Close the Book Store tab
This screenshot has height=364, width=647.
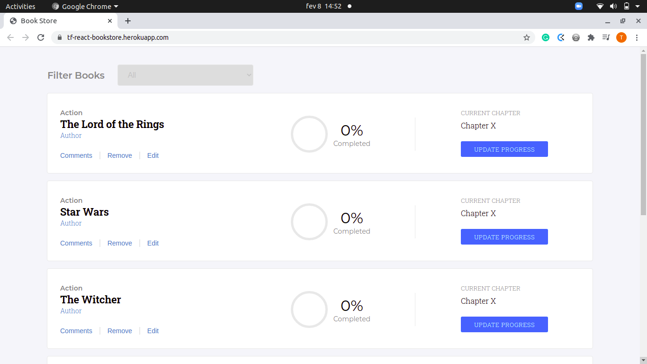click(110, 21)
